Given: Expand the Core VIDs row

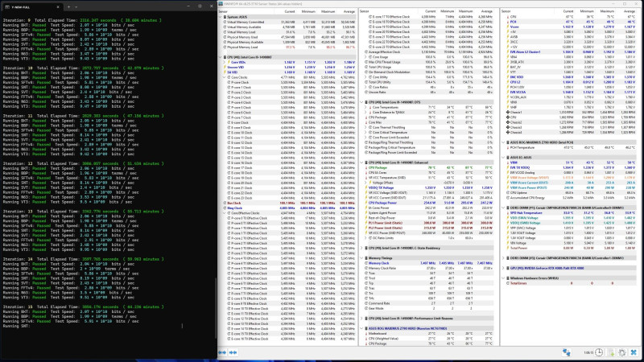Looking at the screenshot, I should point(225,63).
